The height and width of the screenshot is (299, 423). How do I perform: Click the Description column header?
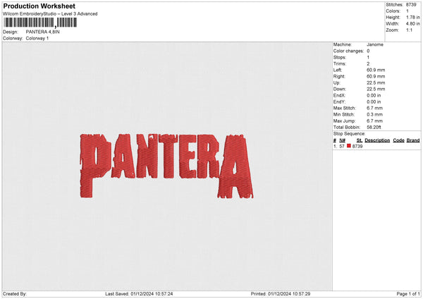click(377, 140)
